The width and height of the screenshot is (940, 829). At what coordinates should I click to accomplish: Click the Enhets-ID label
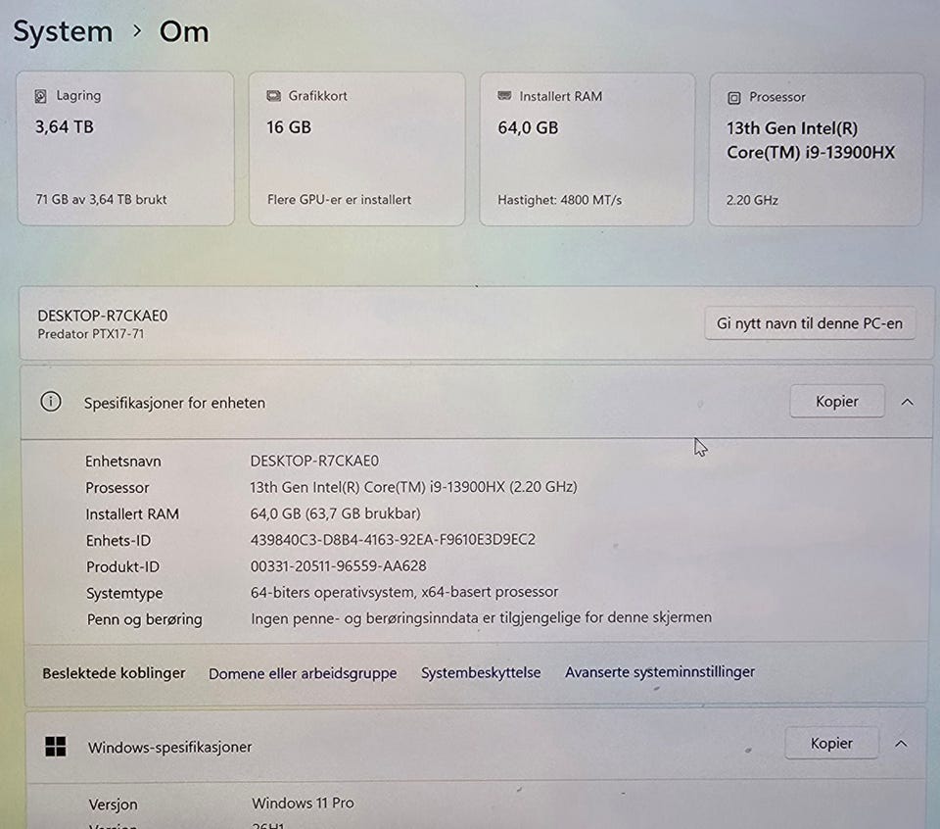click(118, 541)
